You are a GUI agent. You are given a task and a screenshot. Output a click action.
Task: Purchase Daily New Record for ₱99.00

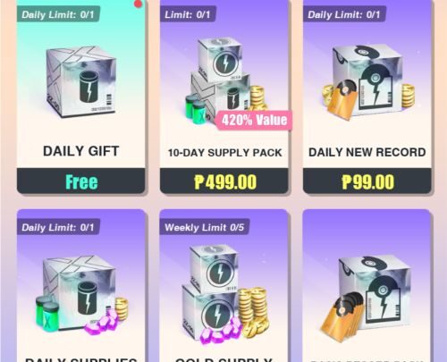(x=367, y=181)
